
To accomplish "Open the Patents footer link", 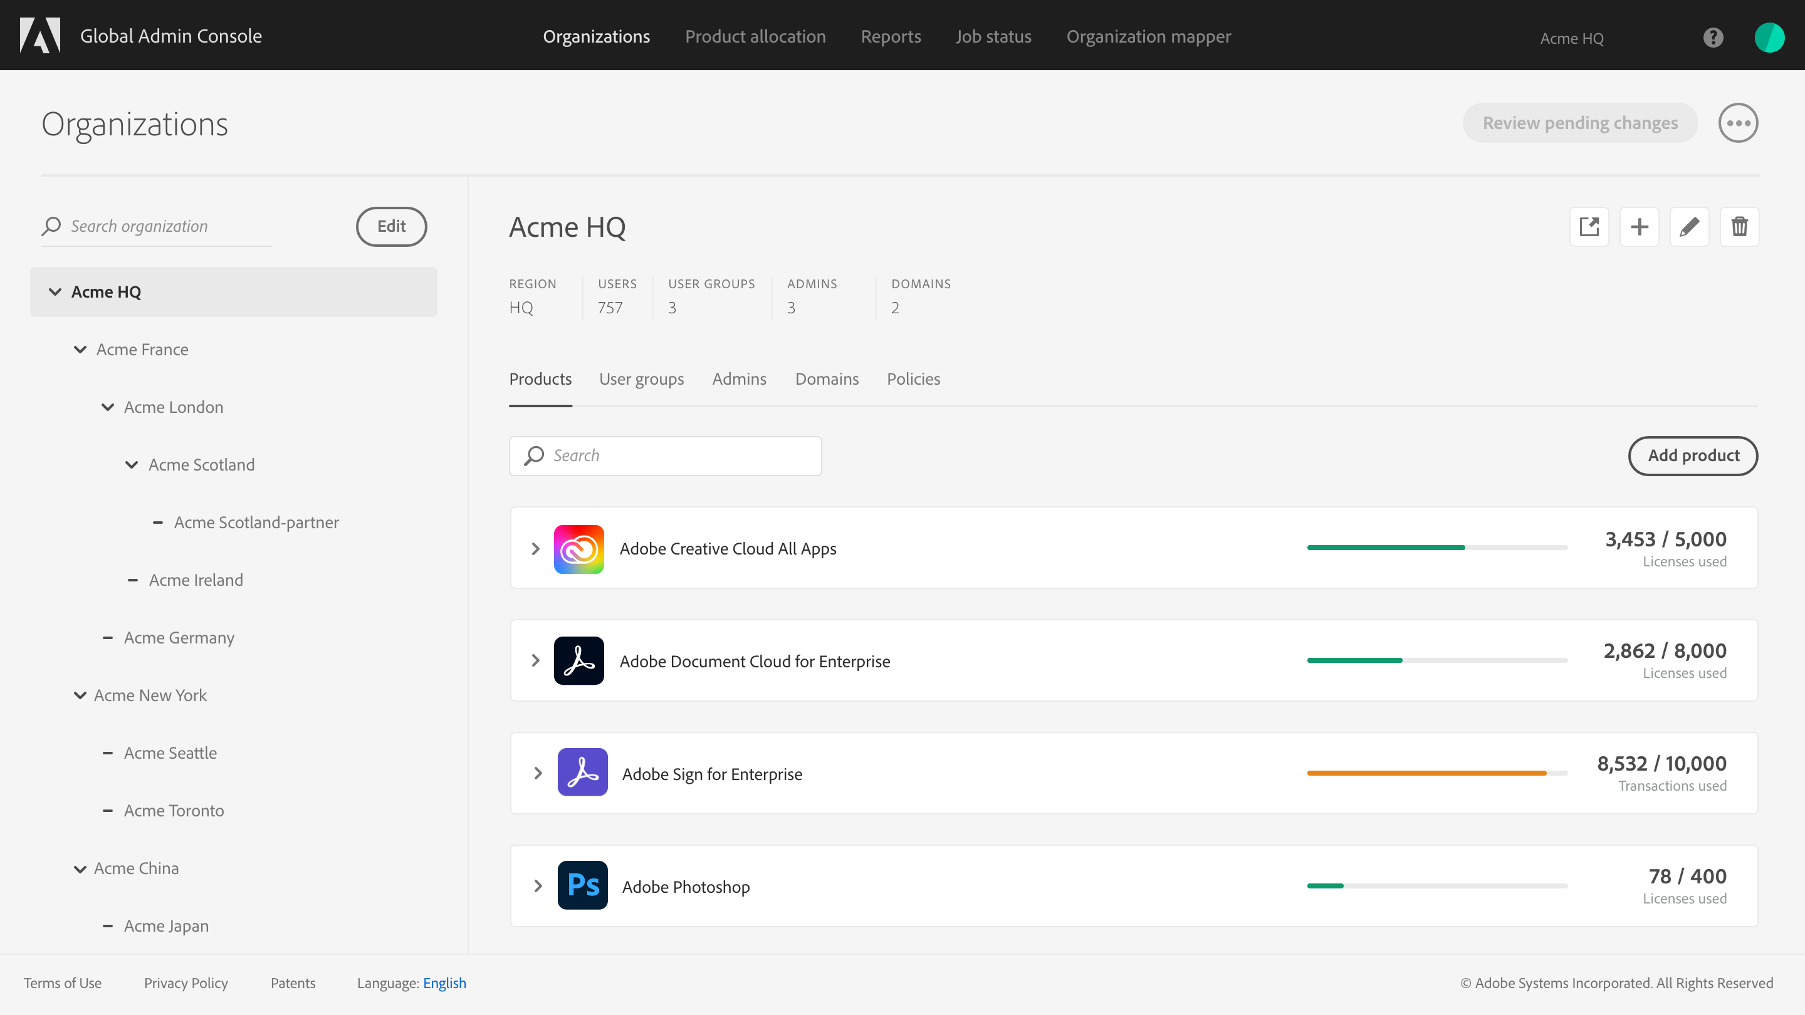I will pos(293,984).
